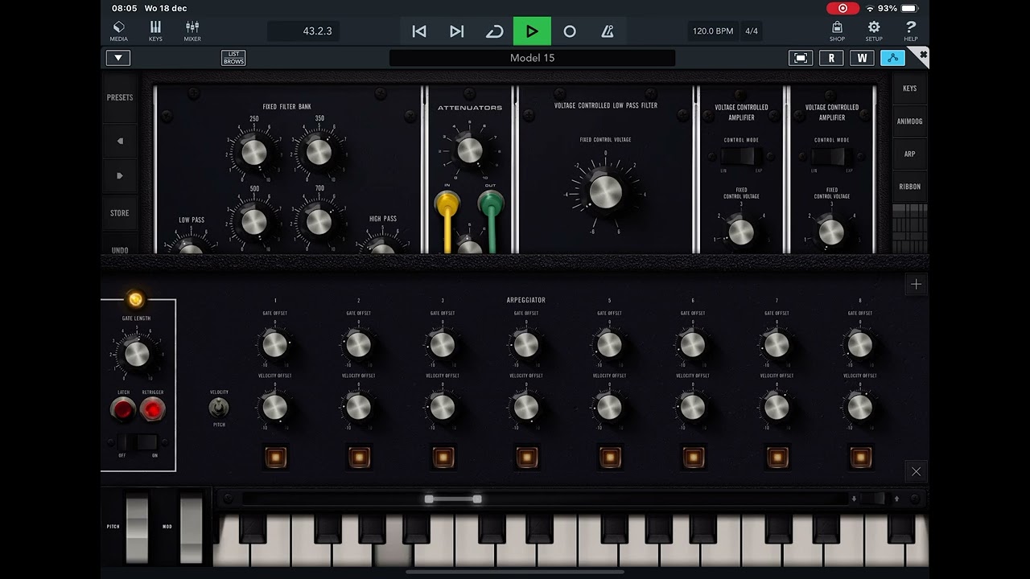This screenshot has width=1030, height=579.
Task: Click the 350 filter bank knob
Action: point(319,151)
